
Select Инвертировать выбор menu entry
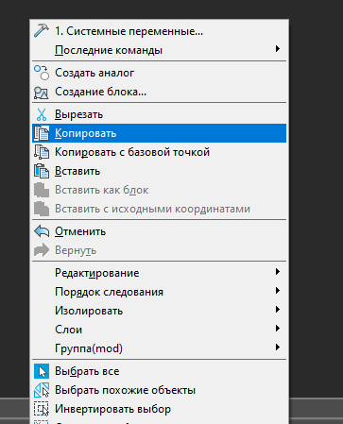(x=159, y=409)
